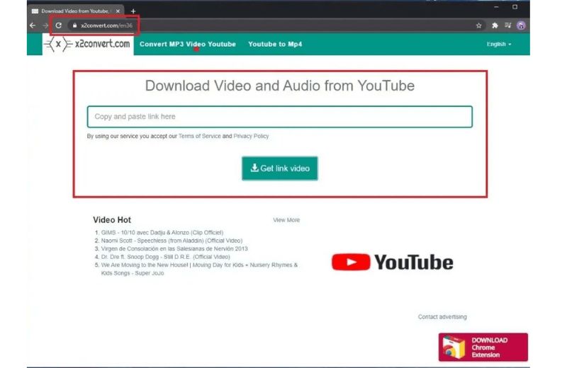Open a new browser tab
The width and height of the screenshot is (567, 368).
tap(133, 11)
